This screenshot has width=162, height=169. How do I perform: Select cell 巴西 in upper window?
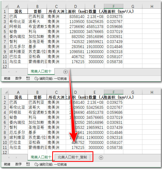18,16
